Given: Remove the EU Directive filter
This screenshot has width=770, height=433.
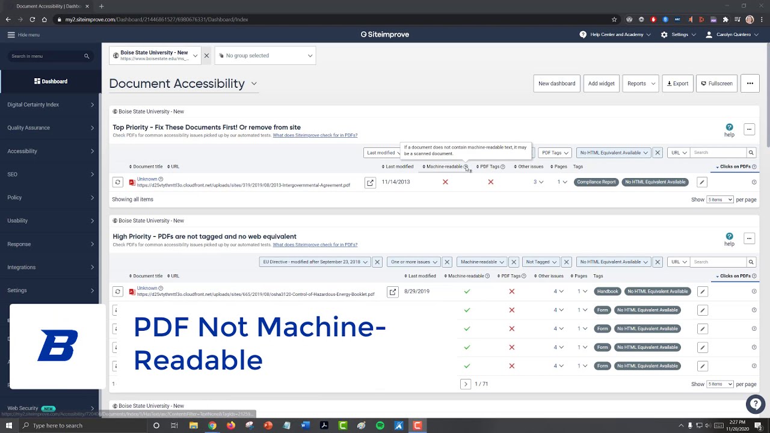Looking at the screenshot, I should (377, 262).
